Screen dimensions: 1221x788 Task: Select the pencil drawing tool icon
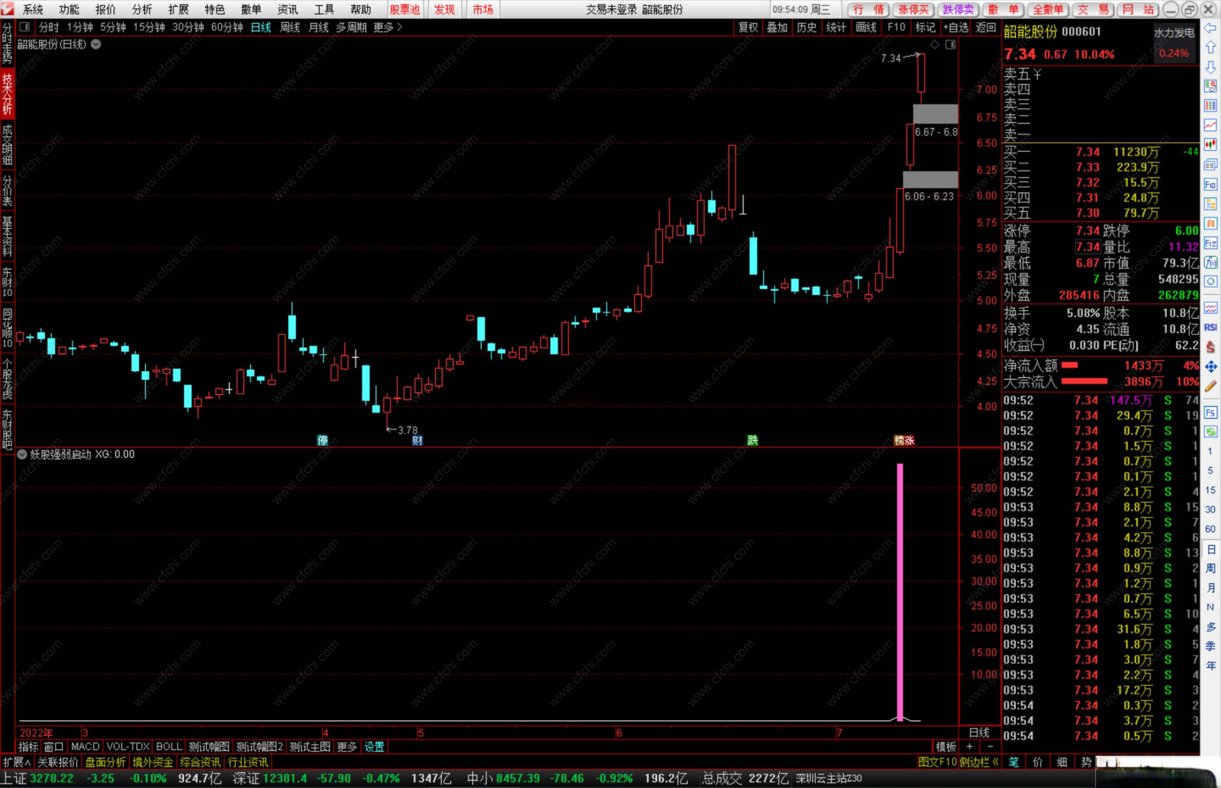click(x=1210, y=387)
